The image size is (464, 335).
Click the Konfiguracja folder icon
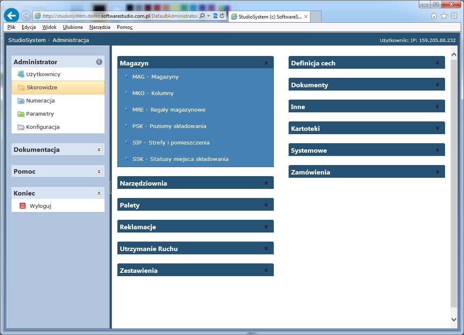point(21,127)
